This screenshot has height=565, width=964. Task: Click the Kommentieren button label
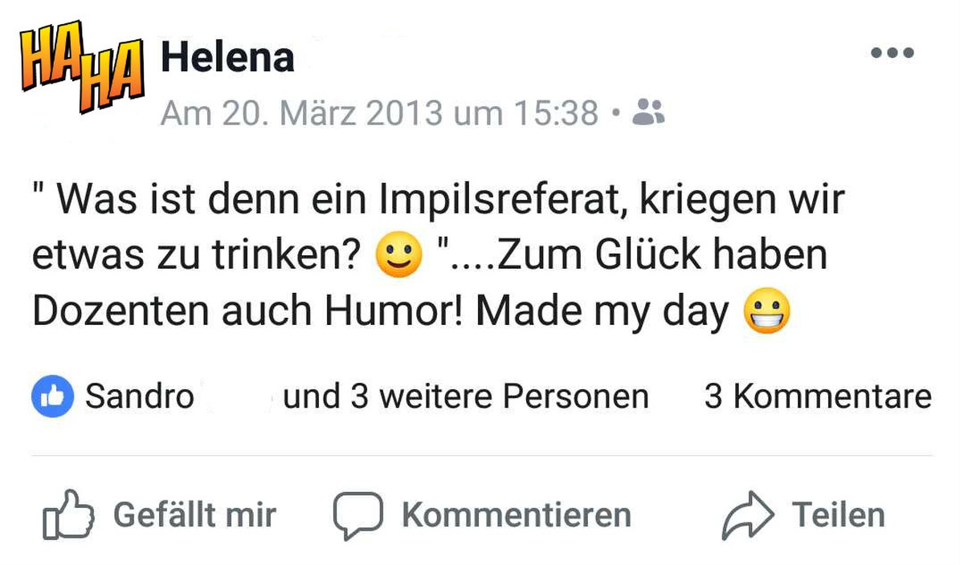tap(517, 515)
